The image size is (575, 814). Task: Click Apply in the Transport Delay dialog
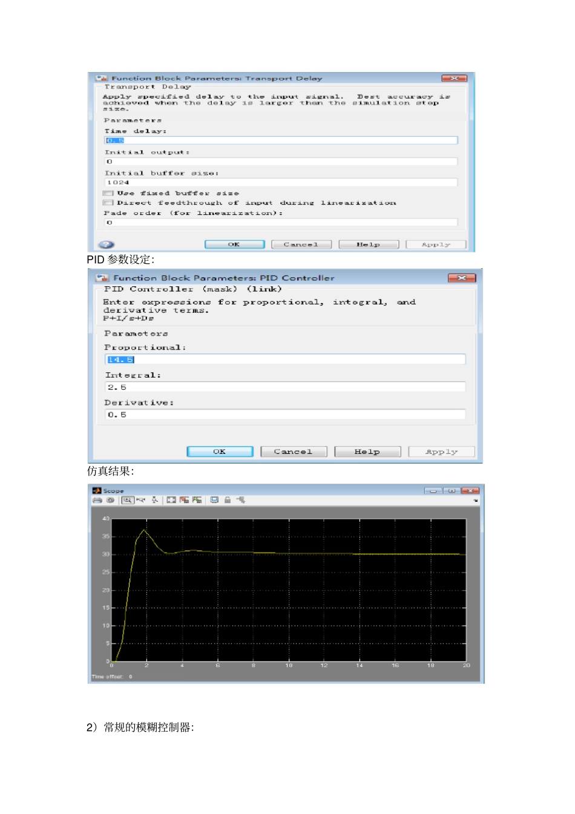436,245
